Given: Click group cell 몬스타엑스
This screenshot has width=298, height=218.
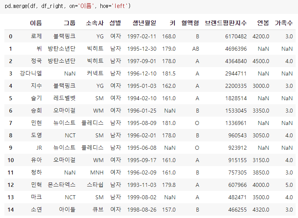Looking at the screenshot, I should tap(62, 184).
